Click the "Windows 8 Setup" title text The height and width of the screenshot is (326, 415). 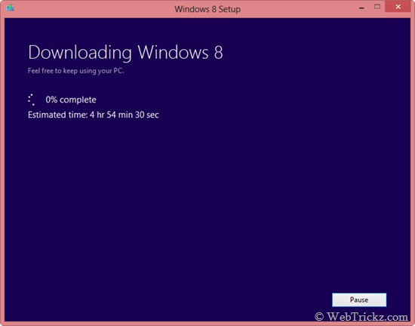(x=207, y=9)
